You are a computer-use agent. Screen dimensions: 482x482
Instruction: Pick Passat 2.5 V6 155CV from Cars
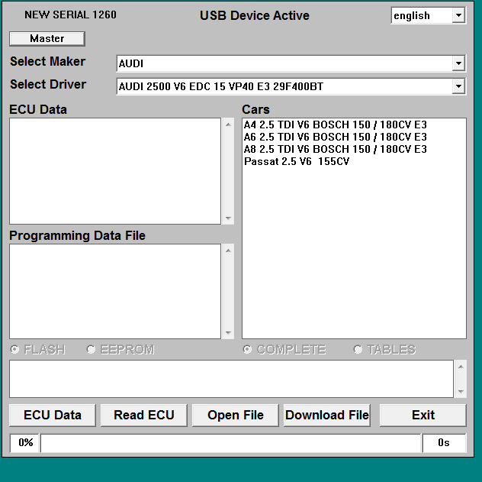[x=297, y=161]
